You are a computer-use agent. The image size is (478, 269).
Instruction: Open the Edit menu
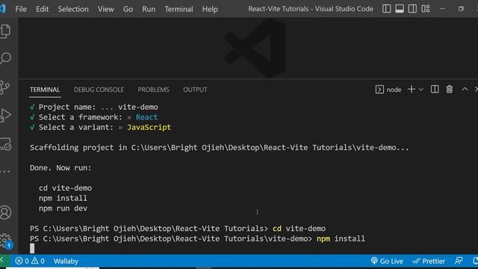point(42,9)
